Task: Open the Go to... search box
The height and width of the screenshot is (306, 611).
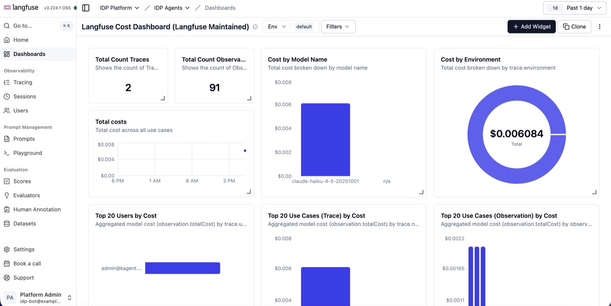Action: coord(38,26)
